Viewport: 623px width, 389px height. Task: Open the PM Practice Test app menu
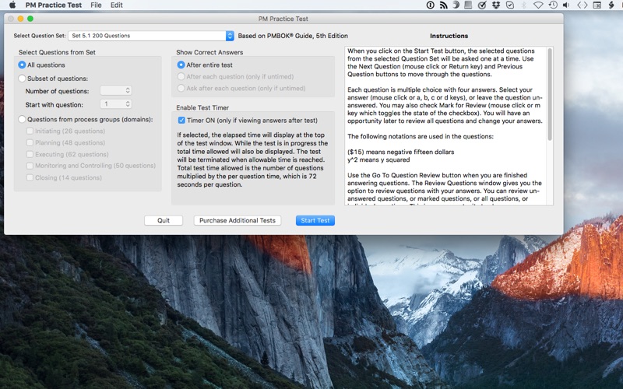tap(53, 5)
